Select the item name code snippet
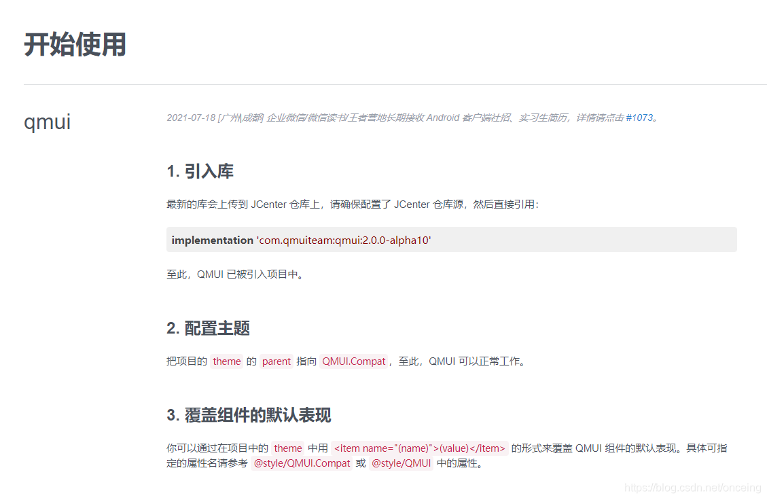The image size is (767, 500). [x=419, y=448]
